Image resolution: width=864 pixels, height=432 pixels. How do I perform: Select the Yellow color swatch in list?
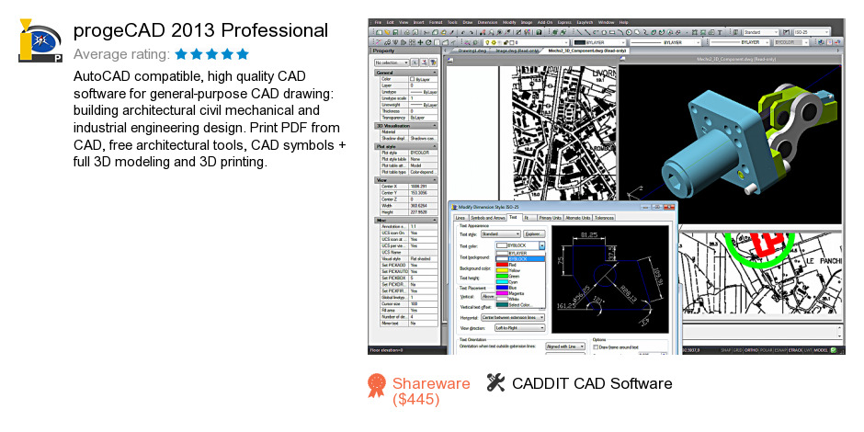(503, 270)
